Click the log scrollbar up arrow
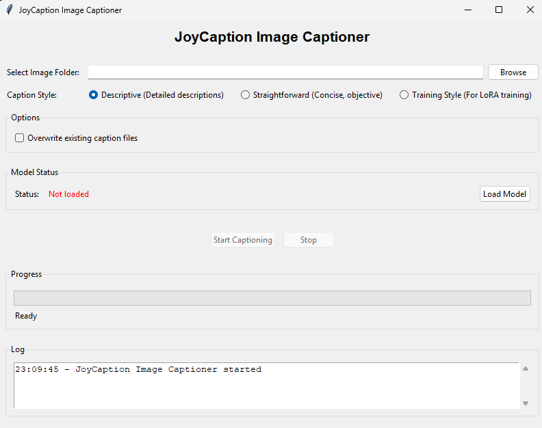The image size is (542, 428). tap(526, 369)
